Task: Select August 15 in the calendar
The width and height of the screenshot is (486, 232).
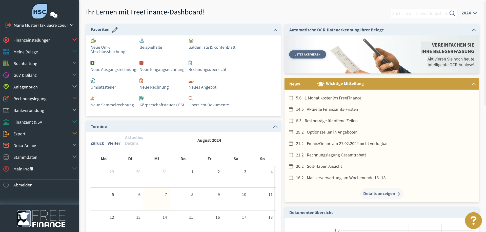Action: (183, 222)
